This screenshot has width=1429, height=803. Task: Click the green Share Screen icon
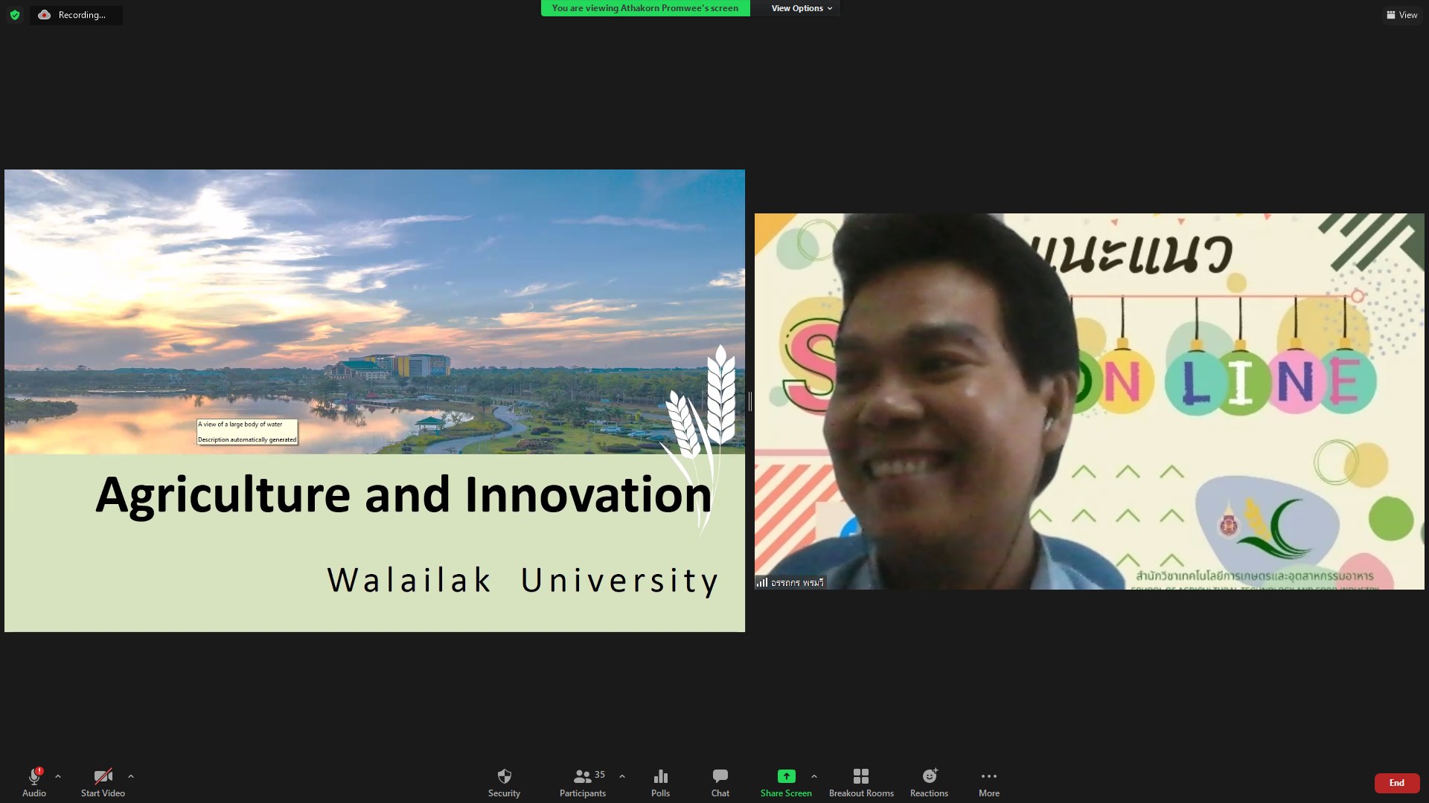tap(786, 776)
